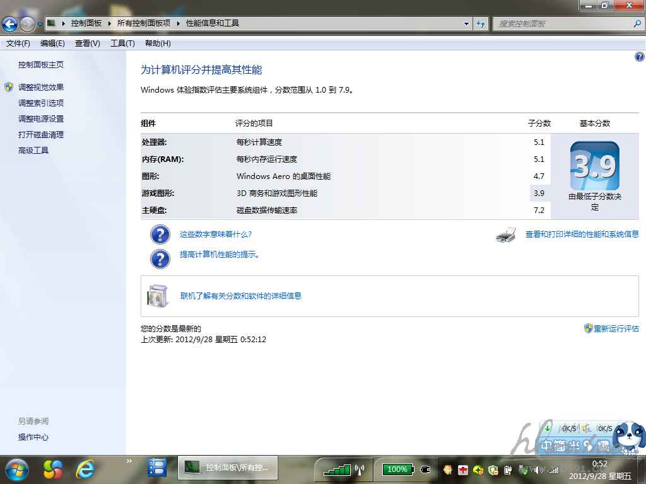Image resolution: width=646 pixels, height=484 pixels.
Task: Open the 工具(T) menu
Action: pos(122,43)
